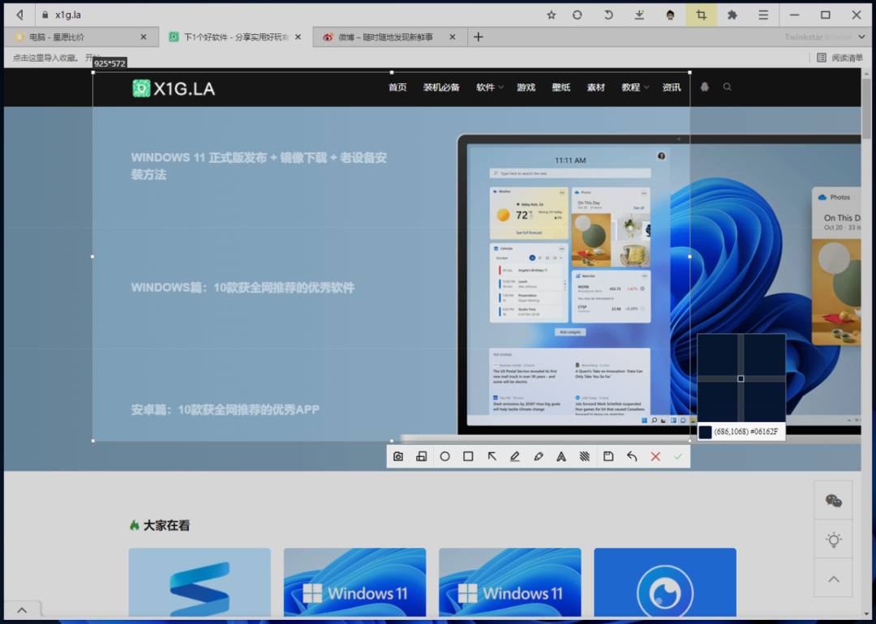Open the first Windows 11 thumbnail under 大家在看
876x624 pixels.
point(354,582)
